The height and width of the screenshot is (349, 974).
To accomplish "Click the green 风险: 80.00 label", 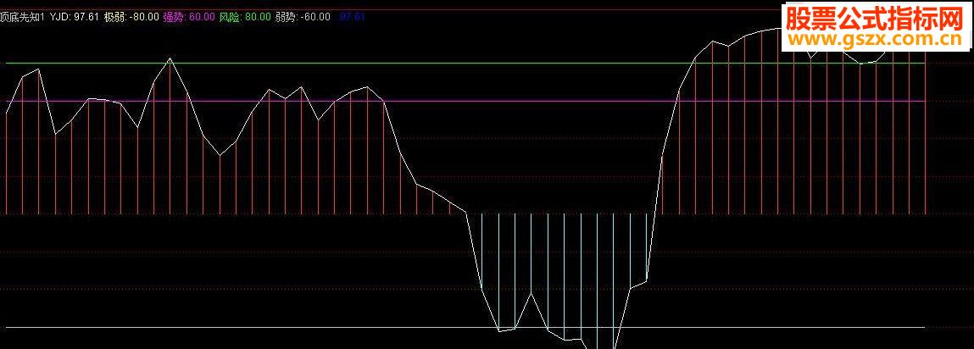I will pyautogui.click(x=245, y=17).
